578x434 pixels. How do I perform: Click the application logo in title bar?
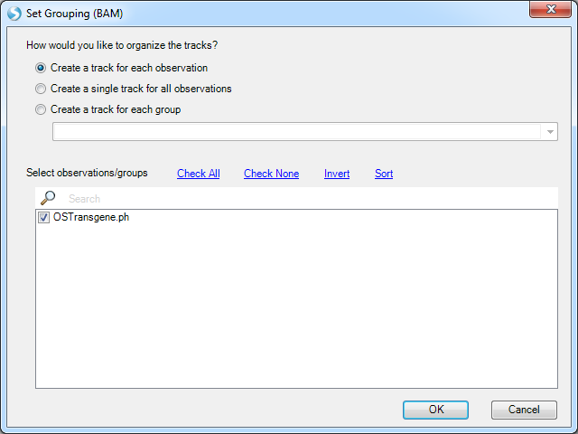pos(14,14)
